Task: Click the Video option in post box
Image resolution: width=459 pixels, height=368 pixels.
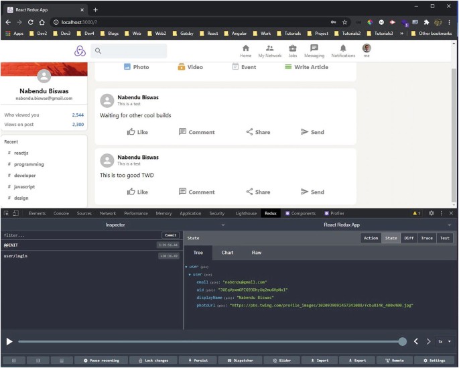Action: pyautogui.click(x=190, y=67)
